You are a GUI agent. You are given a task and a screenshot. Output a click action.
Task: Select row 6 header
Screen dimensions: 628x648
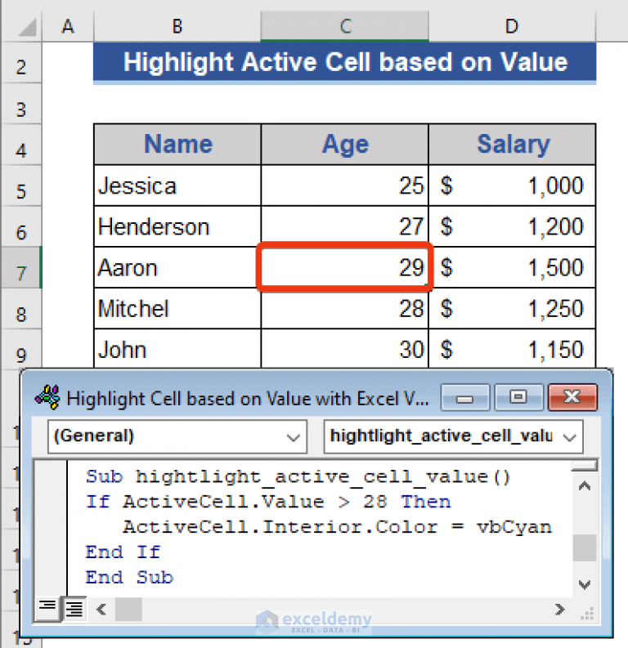pyautogui.click(x=21, y=227)
